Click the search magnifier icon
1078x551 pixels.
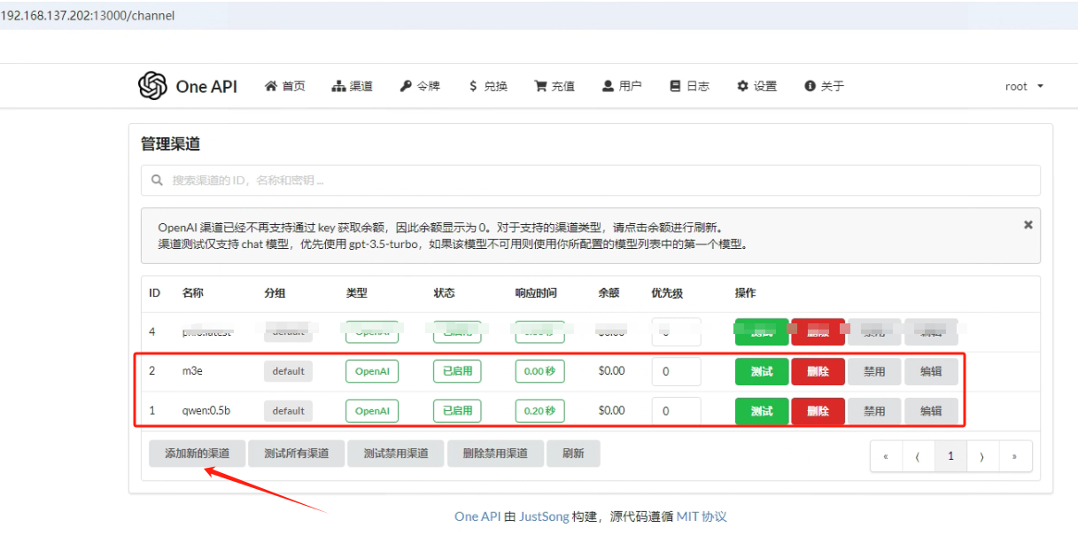pos(157,180)
